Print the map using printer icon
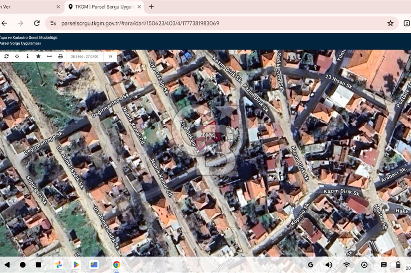Screen dimensions: 411x273 click(60, 56)
